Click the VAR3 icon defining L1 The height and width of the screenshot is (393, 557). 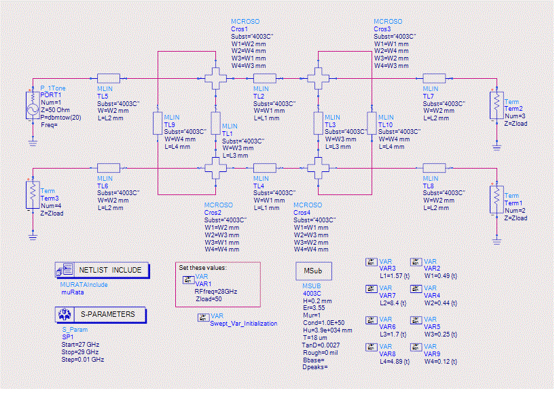371,262
